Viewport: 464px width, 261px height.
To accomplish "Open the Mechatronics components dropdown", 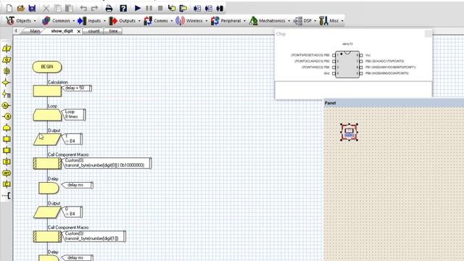I will (270, 21).
